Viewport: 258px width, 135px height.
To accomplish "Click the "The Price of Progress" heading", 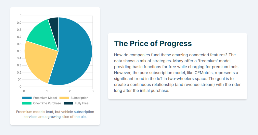I will [x=153, y=43].
